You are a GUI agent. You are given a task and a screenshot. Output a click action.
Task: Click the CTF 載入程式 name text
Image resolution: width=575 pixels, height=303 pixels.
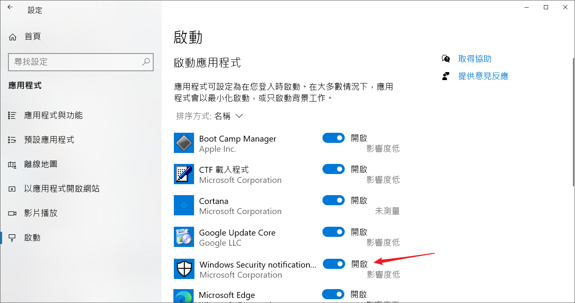click(224, 169)
